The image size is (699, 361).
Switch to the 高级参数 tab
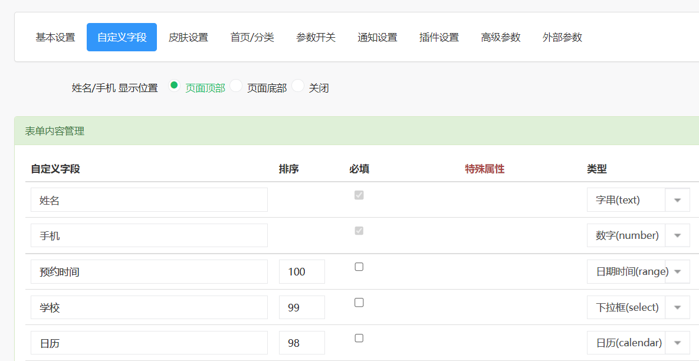coord(500,37)
